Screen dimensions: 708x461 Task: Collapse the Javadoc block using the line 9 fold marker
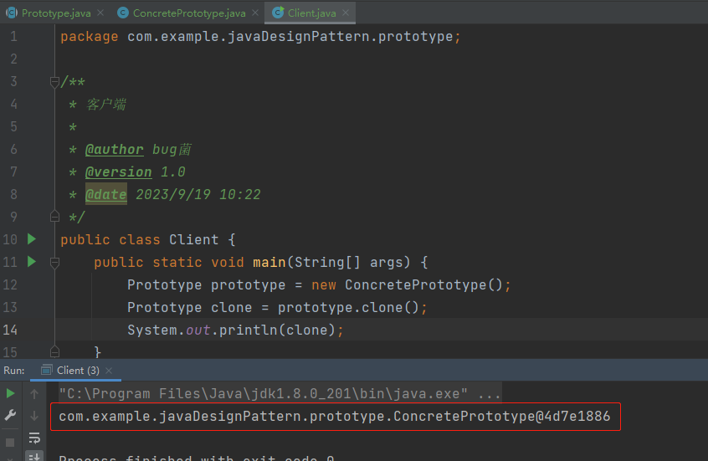54,217
